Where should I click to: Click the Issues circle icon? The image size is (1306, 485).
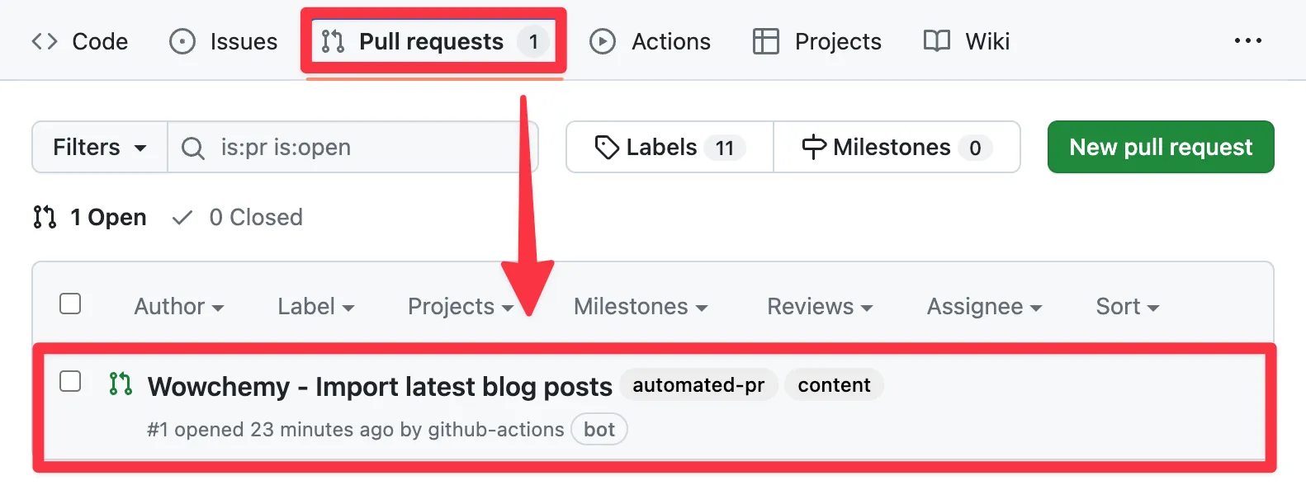click(182, 40)
